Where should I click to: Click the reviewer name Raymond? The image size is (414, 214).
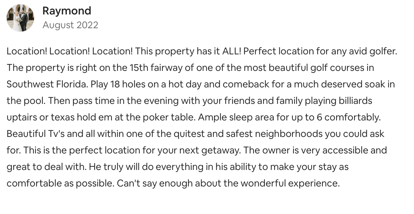(66, 11)
